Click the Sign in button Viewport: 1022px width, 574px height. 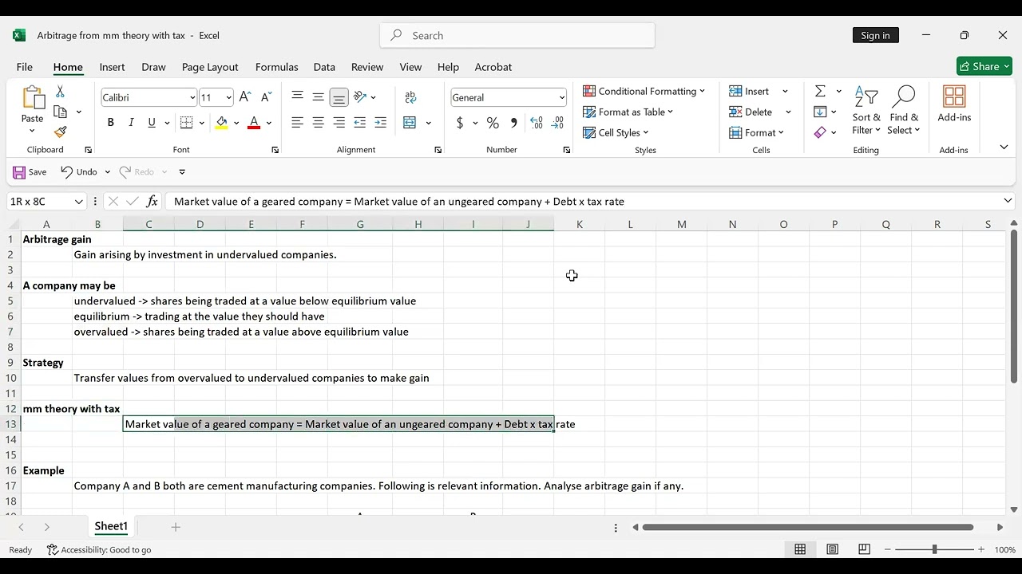pos(875,35)
